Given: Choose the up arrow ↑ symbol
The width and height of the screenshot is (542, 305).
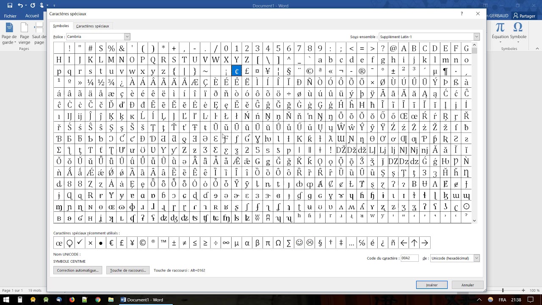Looking at the screenshot, I should (x=414, y=243).
